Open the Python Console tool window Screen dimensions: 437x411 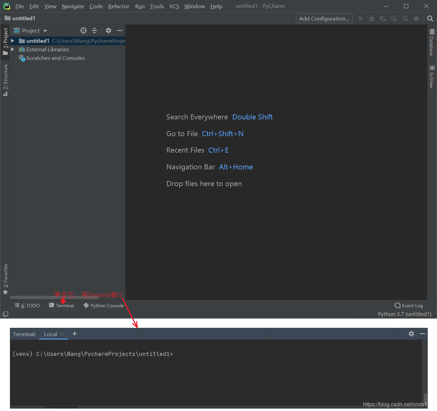(x=104, y=306)
